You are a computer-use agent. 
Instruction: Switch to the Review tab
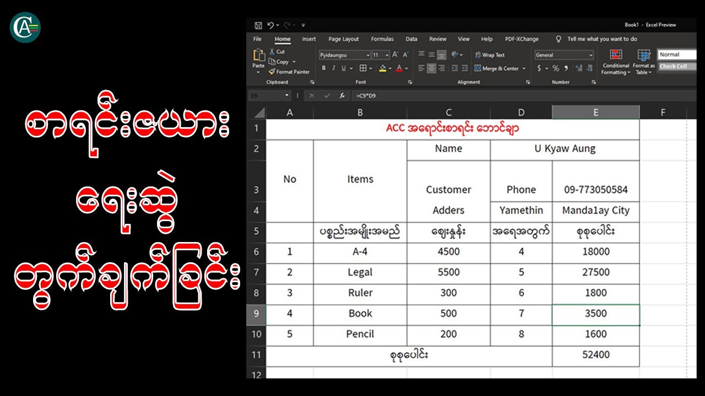coord(438,39)
